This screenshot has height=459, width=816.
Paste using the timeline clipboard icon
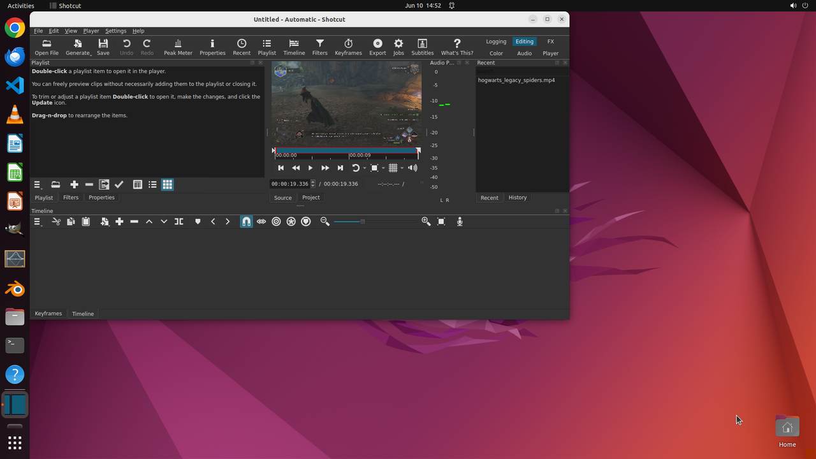tap(86, 221)
